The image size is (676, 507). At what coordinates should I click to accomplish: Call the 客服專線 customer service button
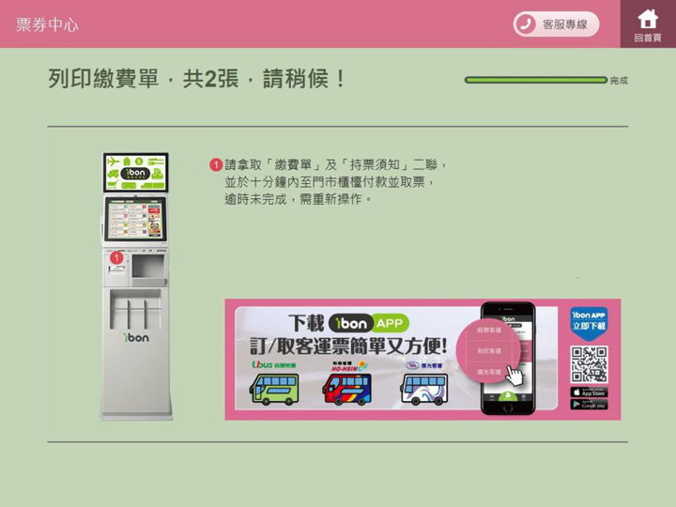click(x=556, y=24)
